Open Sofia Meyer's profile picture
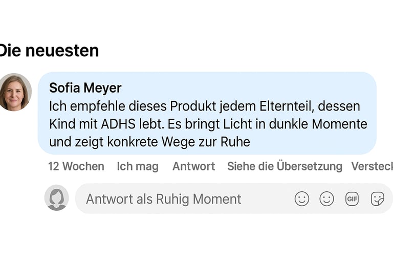The image size is (393, 264). (15, 92)
